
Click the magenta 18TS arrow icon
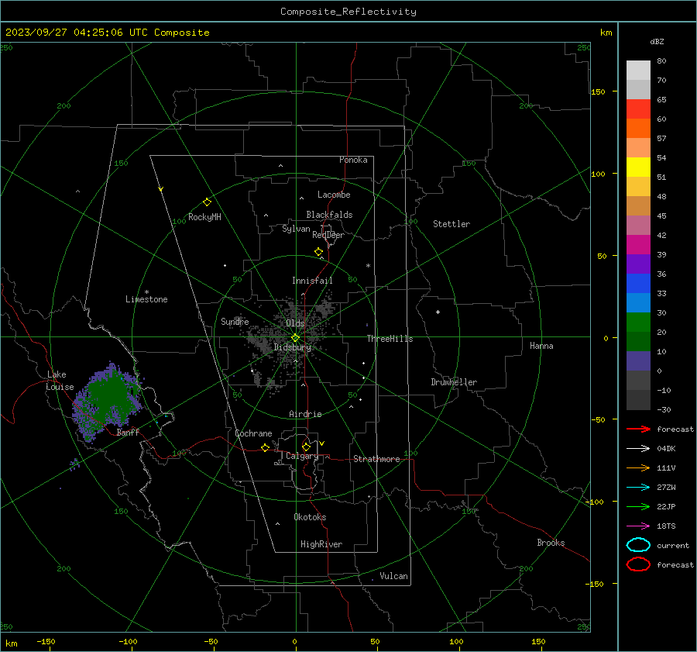[638, 526]
